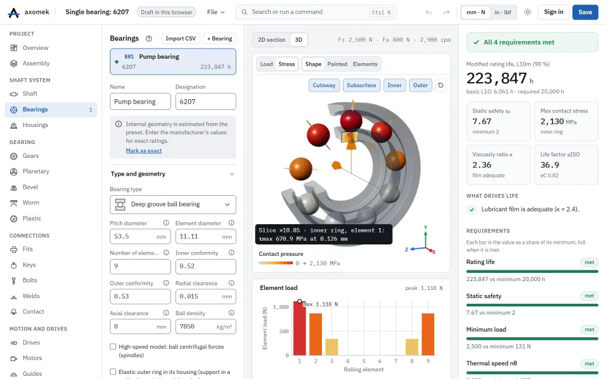
Task: Click the redo arrow icon
Action: point(446,13)
